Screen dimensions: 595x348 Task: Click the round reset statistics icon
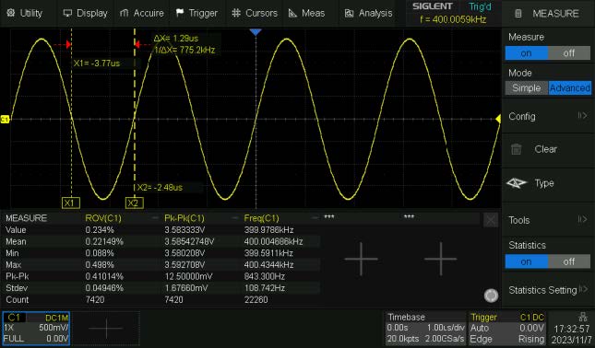tap(491, 296)
